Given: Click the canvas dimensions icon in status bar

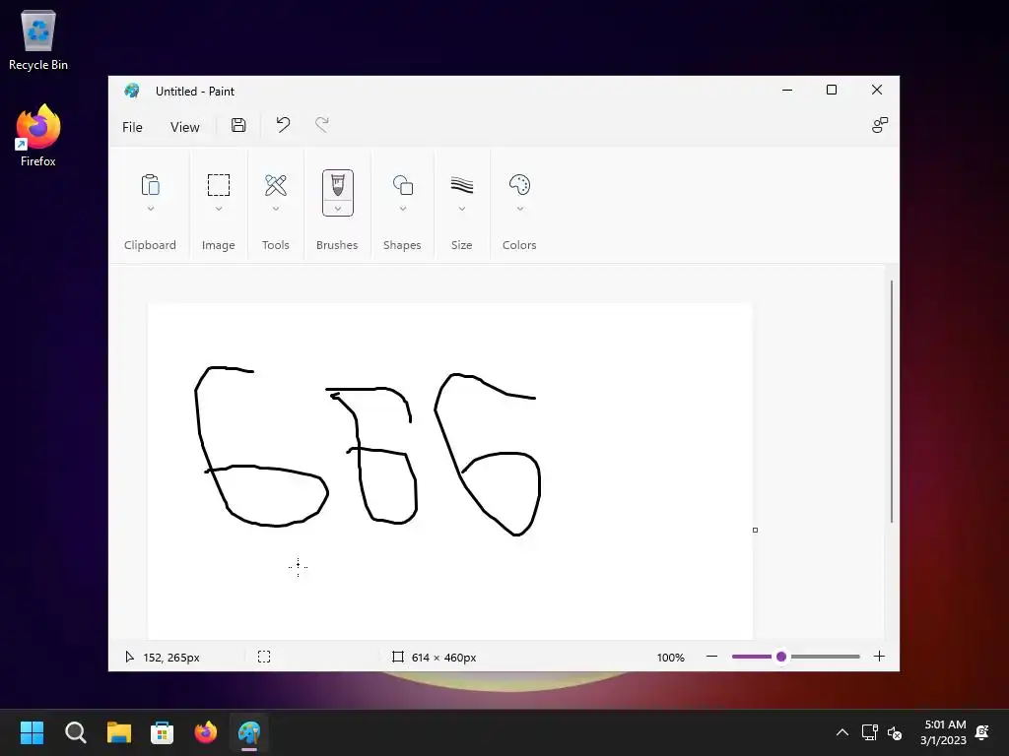Looking at the screenshot, I should 398,657.
